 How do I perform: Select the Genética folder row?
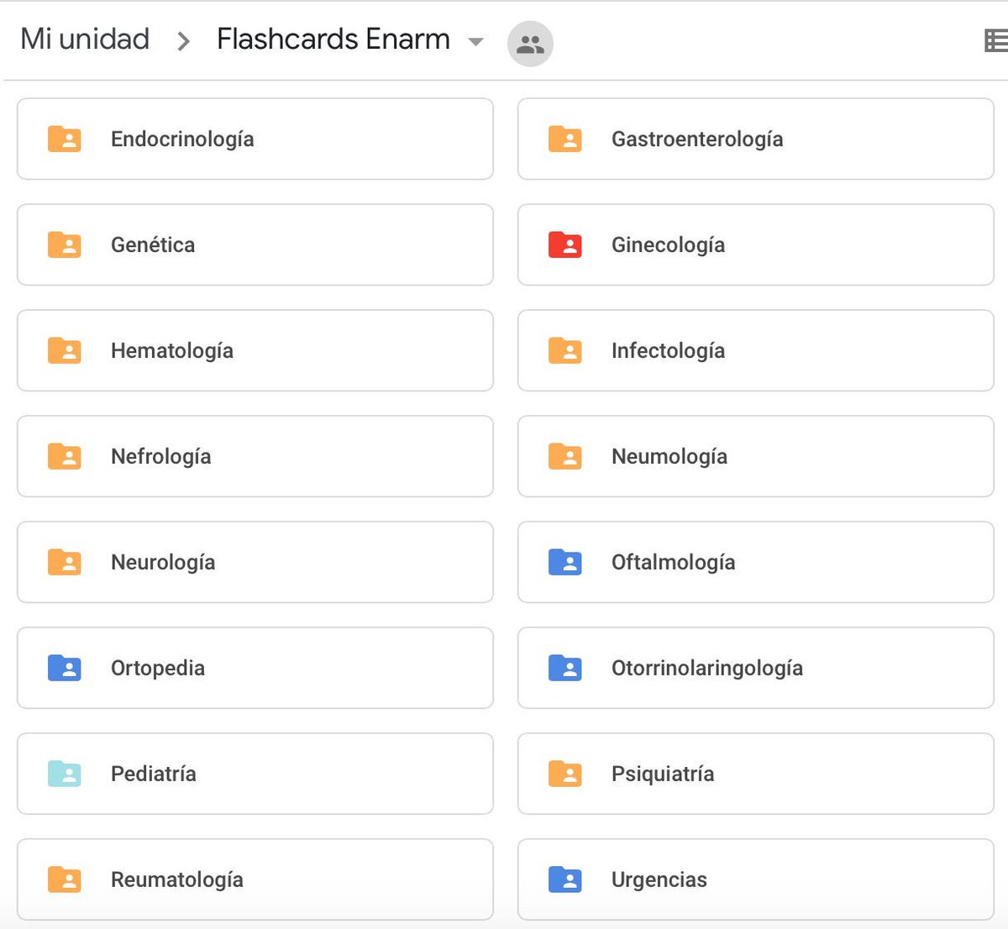pyautogui.click(x=255, y=245)
